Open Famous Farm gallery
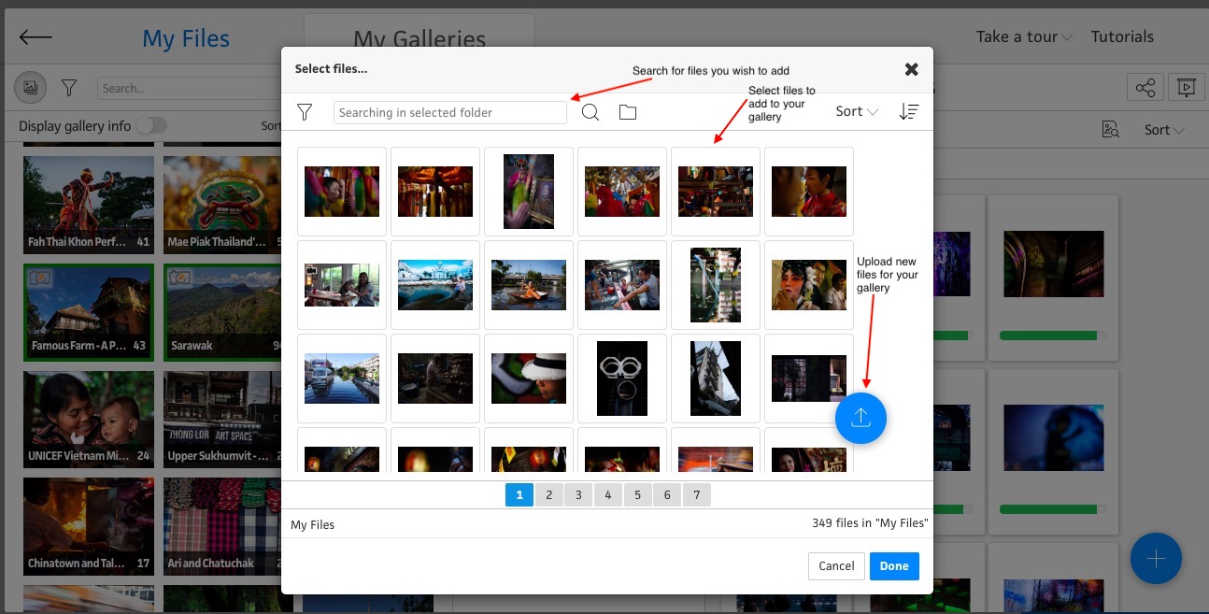The height and width of the screenshot is (614, 1209). [89, 312]
